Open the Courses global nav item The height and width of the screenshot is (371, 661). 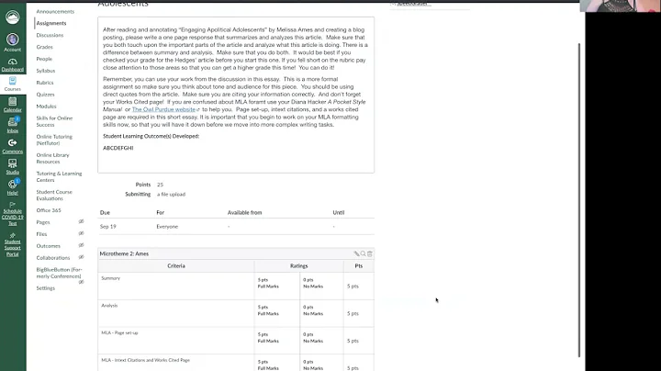13,84
